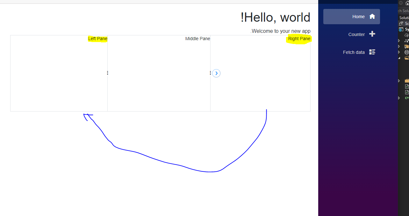Click the Middle Pane label text
409x216 pixels.
tap(197, 39)
